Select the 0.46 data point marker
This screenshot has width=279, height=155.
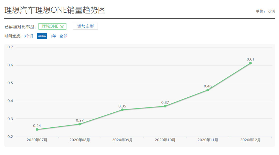(x=208, y=90)
